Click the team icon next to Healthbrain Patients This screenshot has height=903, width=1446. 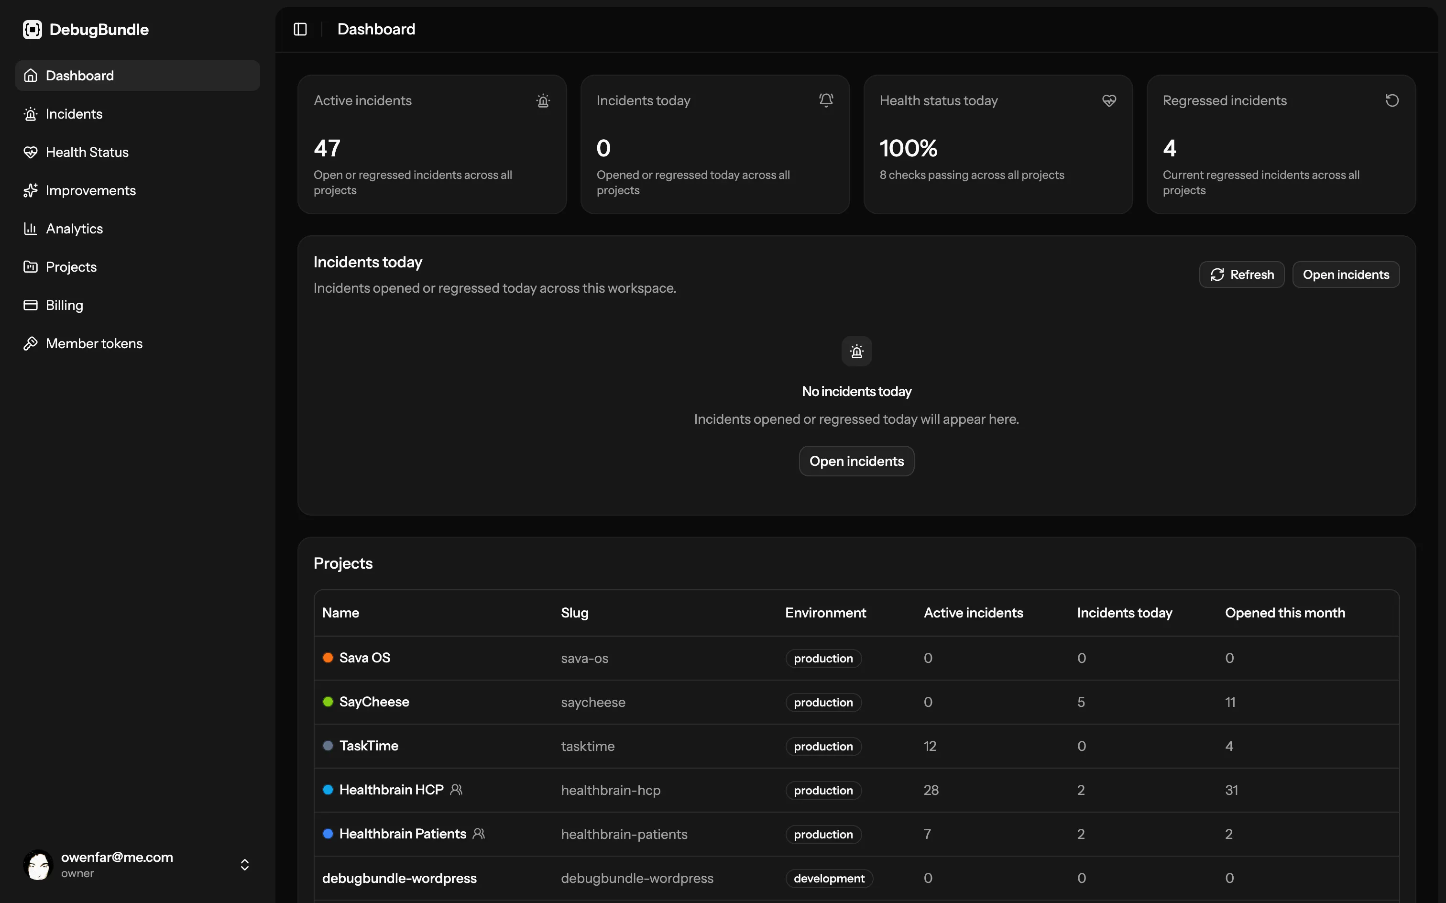point(479,834)
